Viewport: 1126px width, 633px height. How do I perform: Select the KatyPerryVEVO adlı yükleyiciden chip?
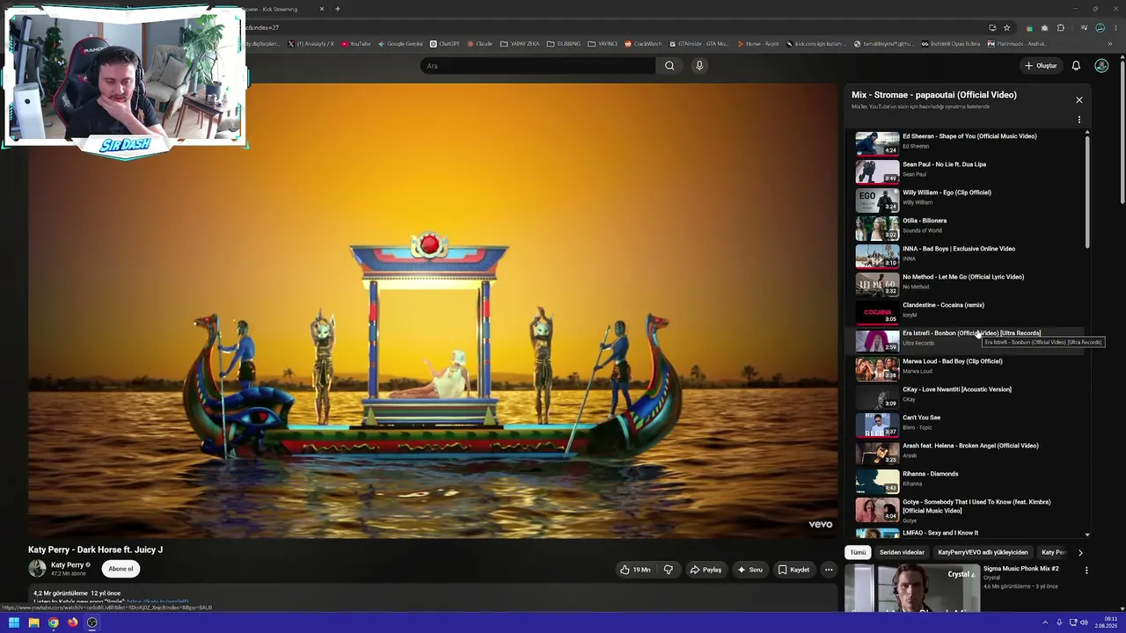pos(983,553)
